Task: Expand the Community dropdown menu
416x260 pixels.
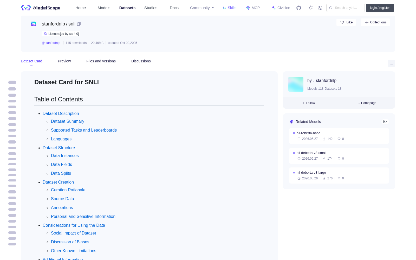Action: pos(202,8)
